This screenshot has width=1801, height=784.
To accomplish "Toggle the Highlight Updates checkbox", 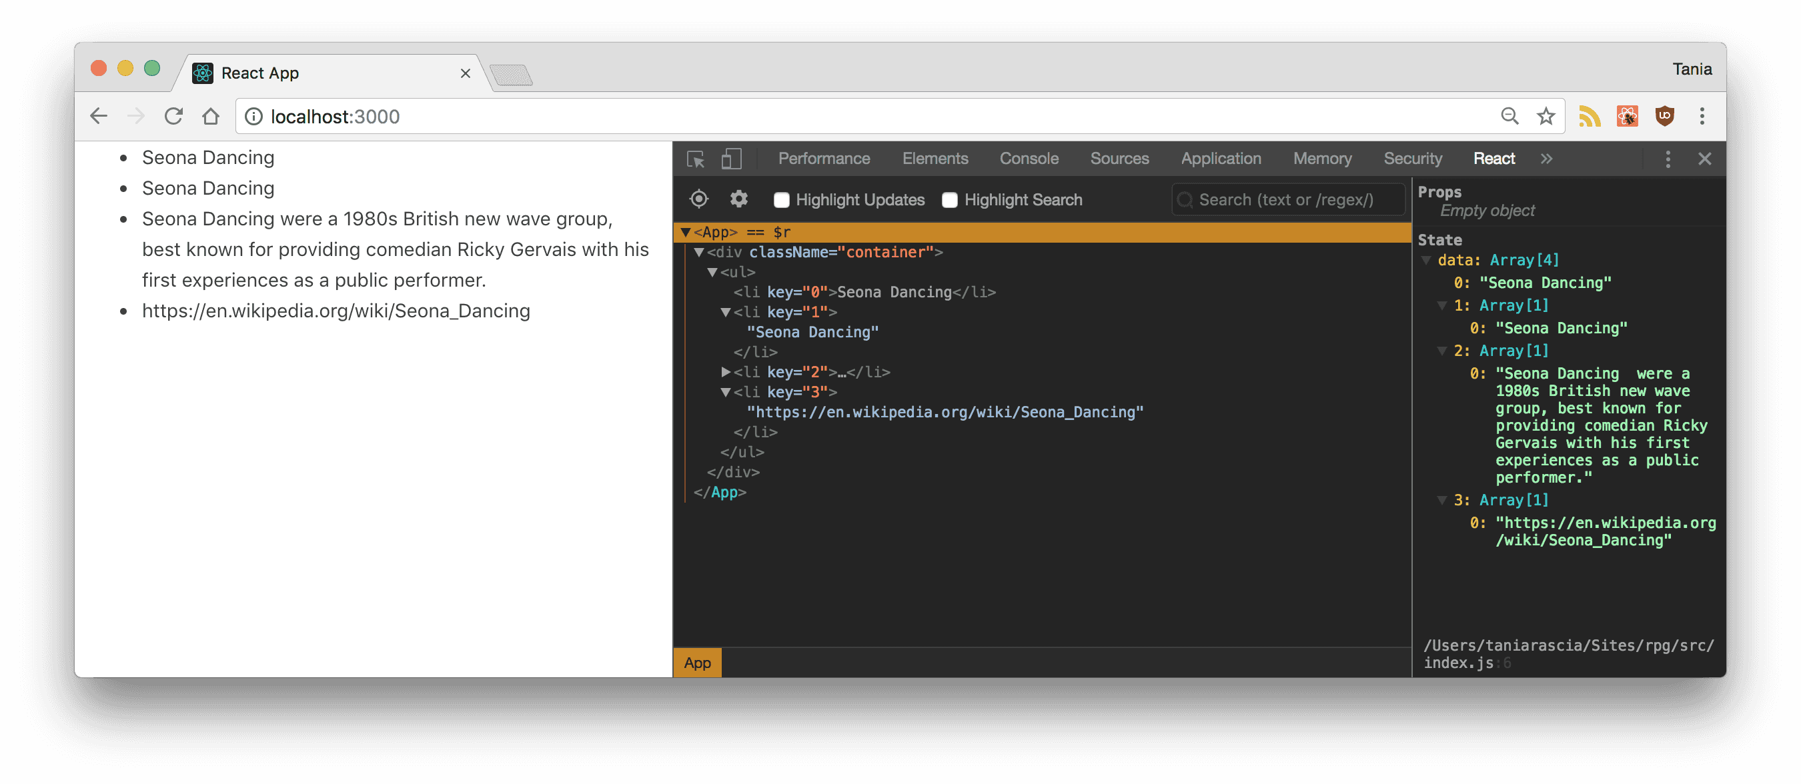I will click(x=781, y=200).
